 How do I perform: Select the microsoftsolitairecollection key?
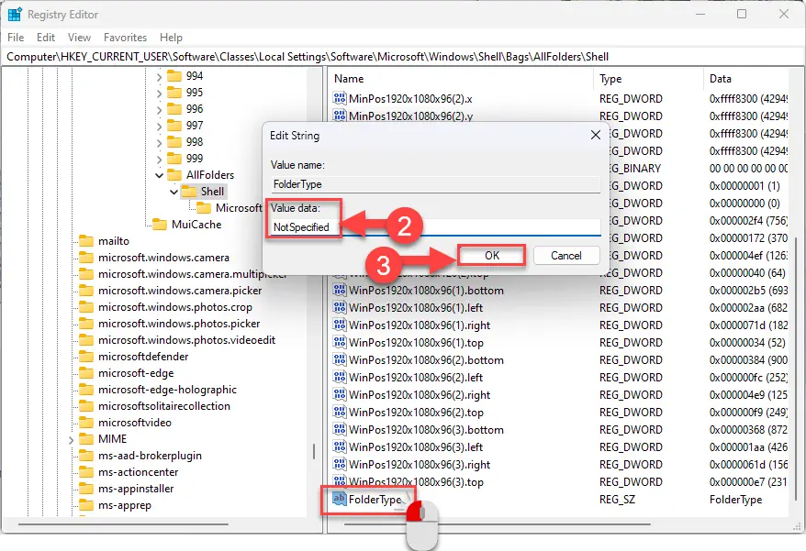point(164,405)
